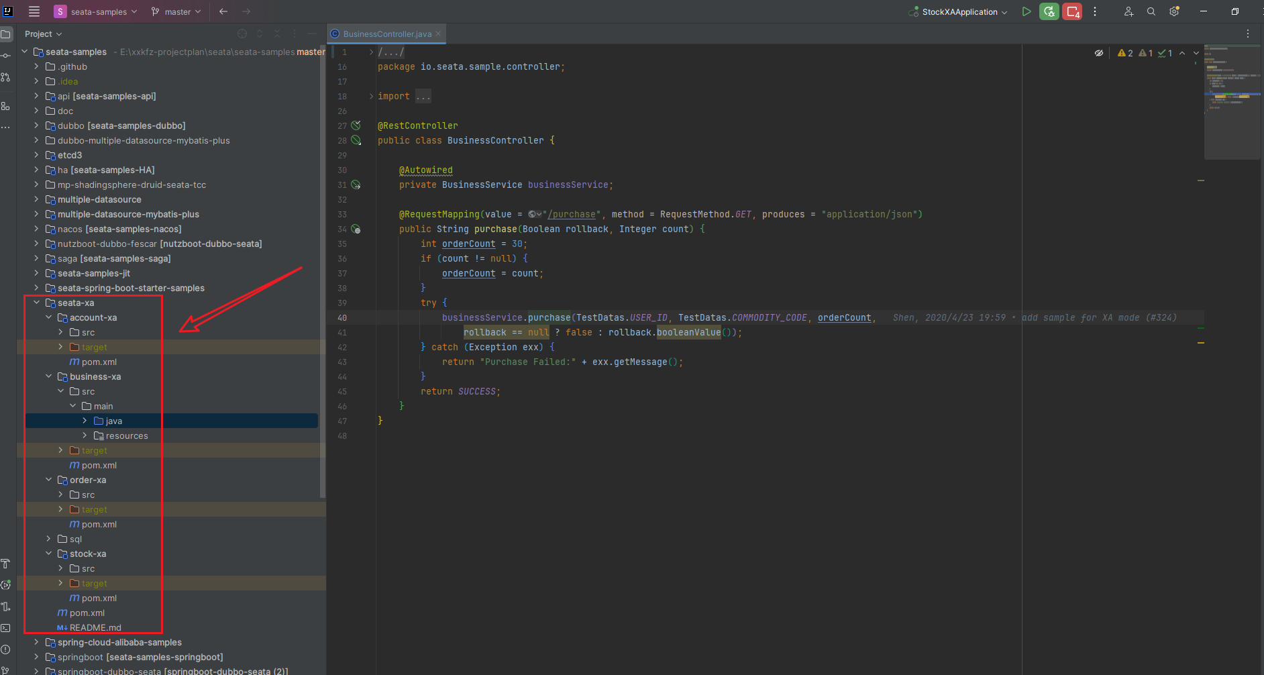Open the URL mapping globe dropdown on line 33
This screenshot has height=675, width=1264.
pyautogui.click(x=535, y=214)
